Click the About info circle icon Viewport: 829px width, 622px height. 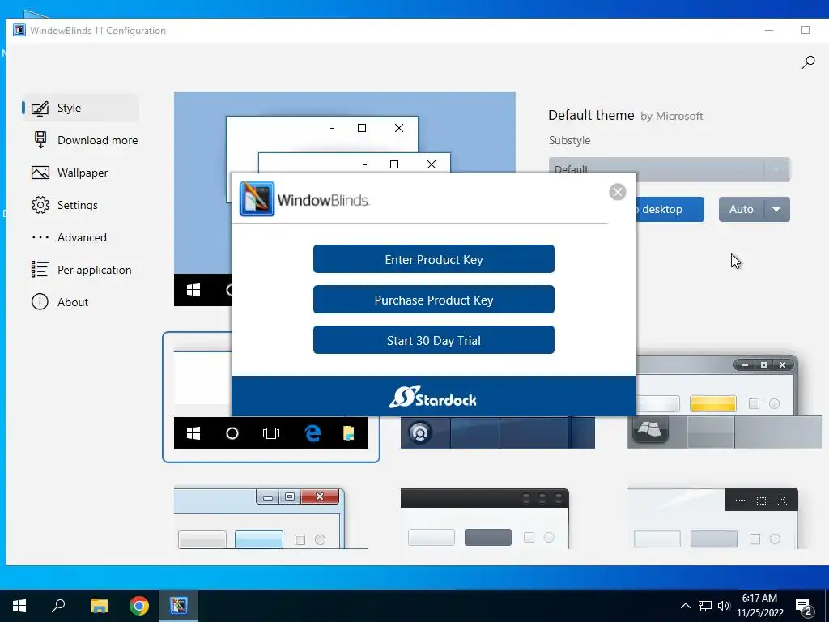point(40,302)
